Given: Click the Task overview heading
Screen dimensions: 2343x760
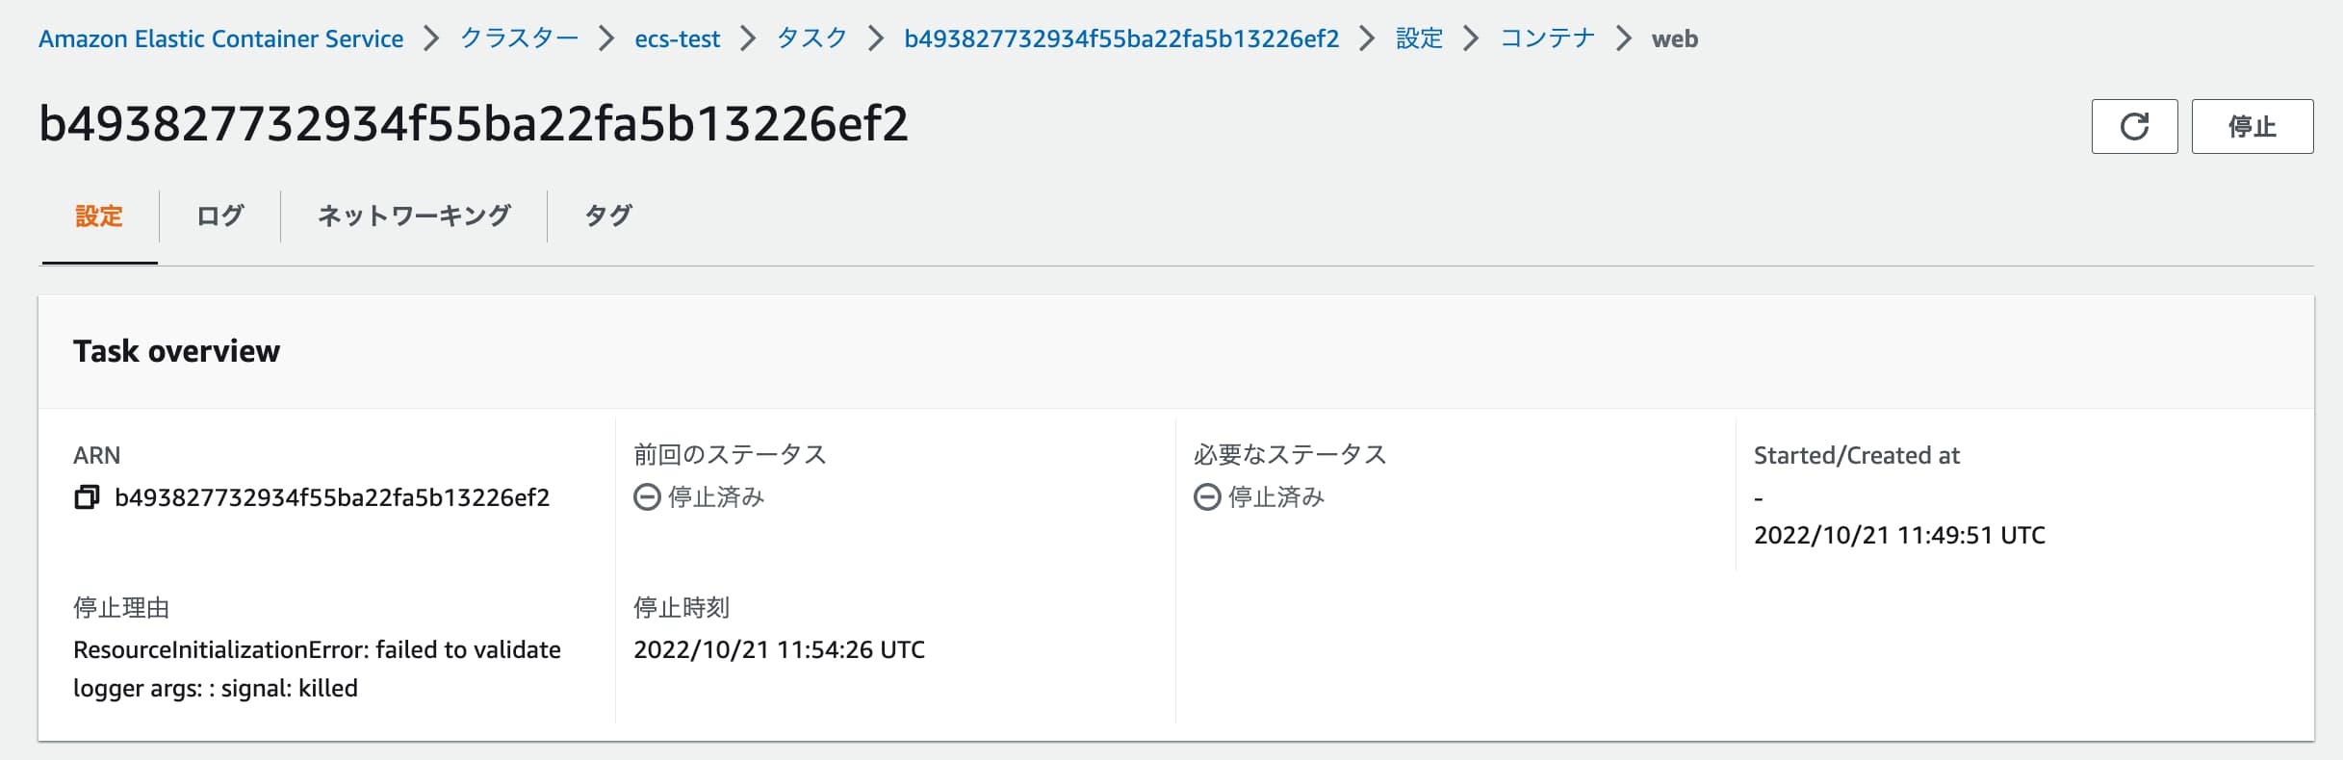Looking at the screenshot, I should coord(177,351).
